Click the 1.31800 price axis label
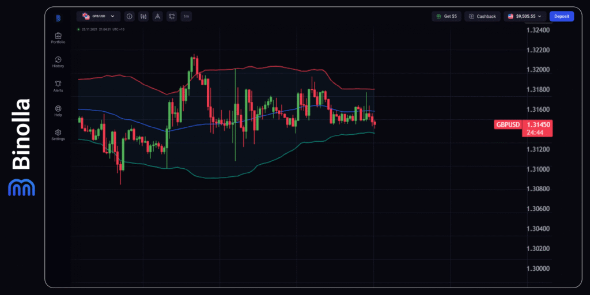 [x=539, y=89]
